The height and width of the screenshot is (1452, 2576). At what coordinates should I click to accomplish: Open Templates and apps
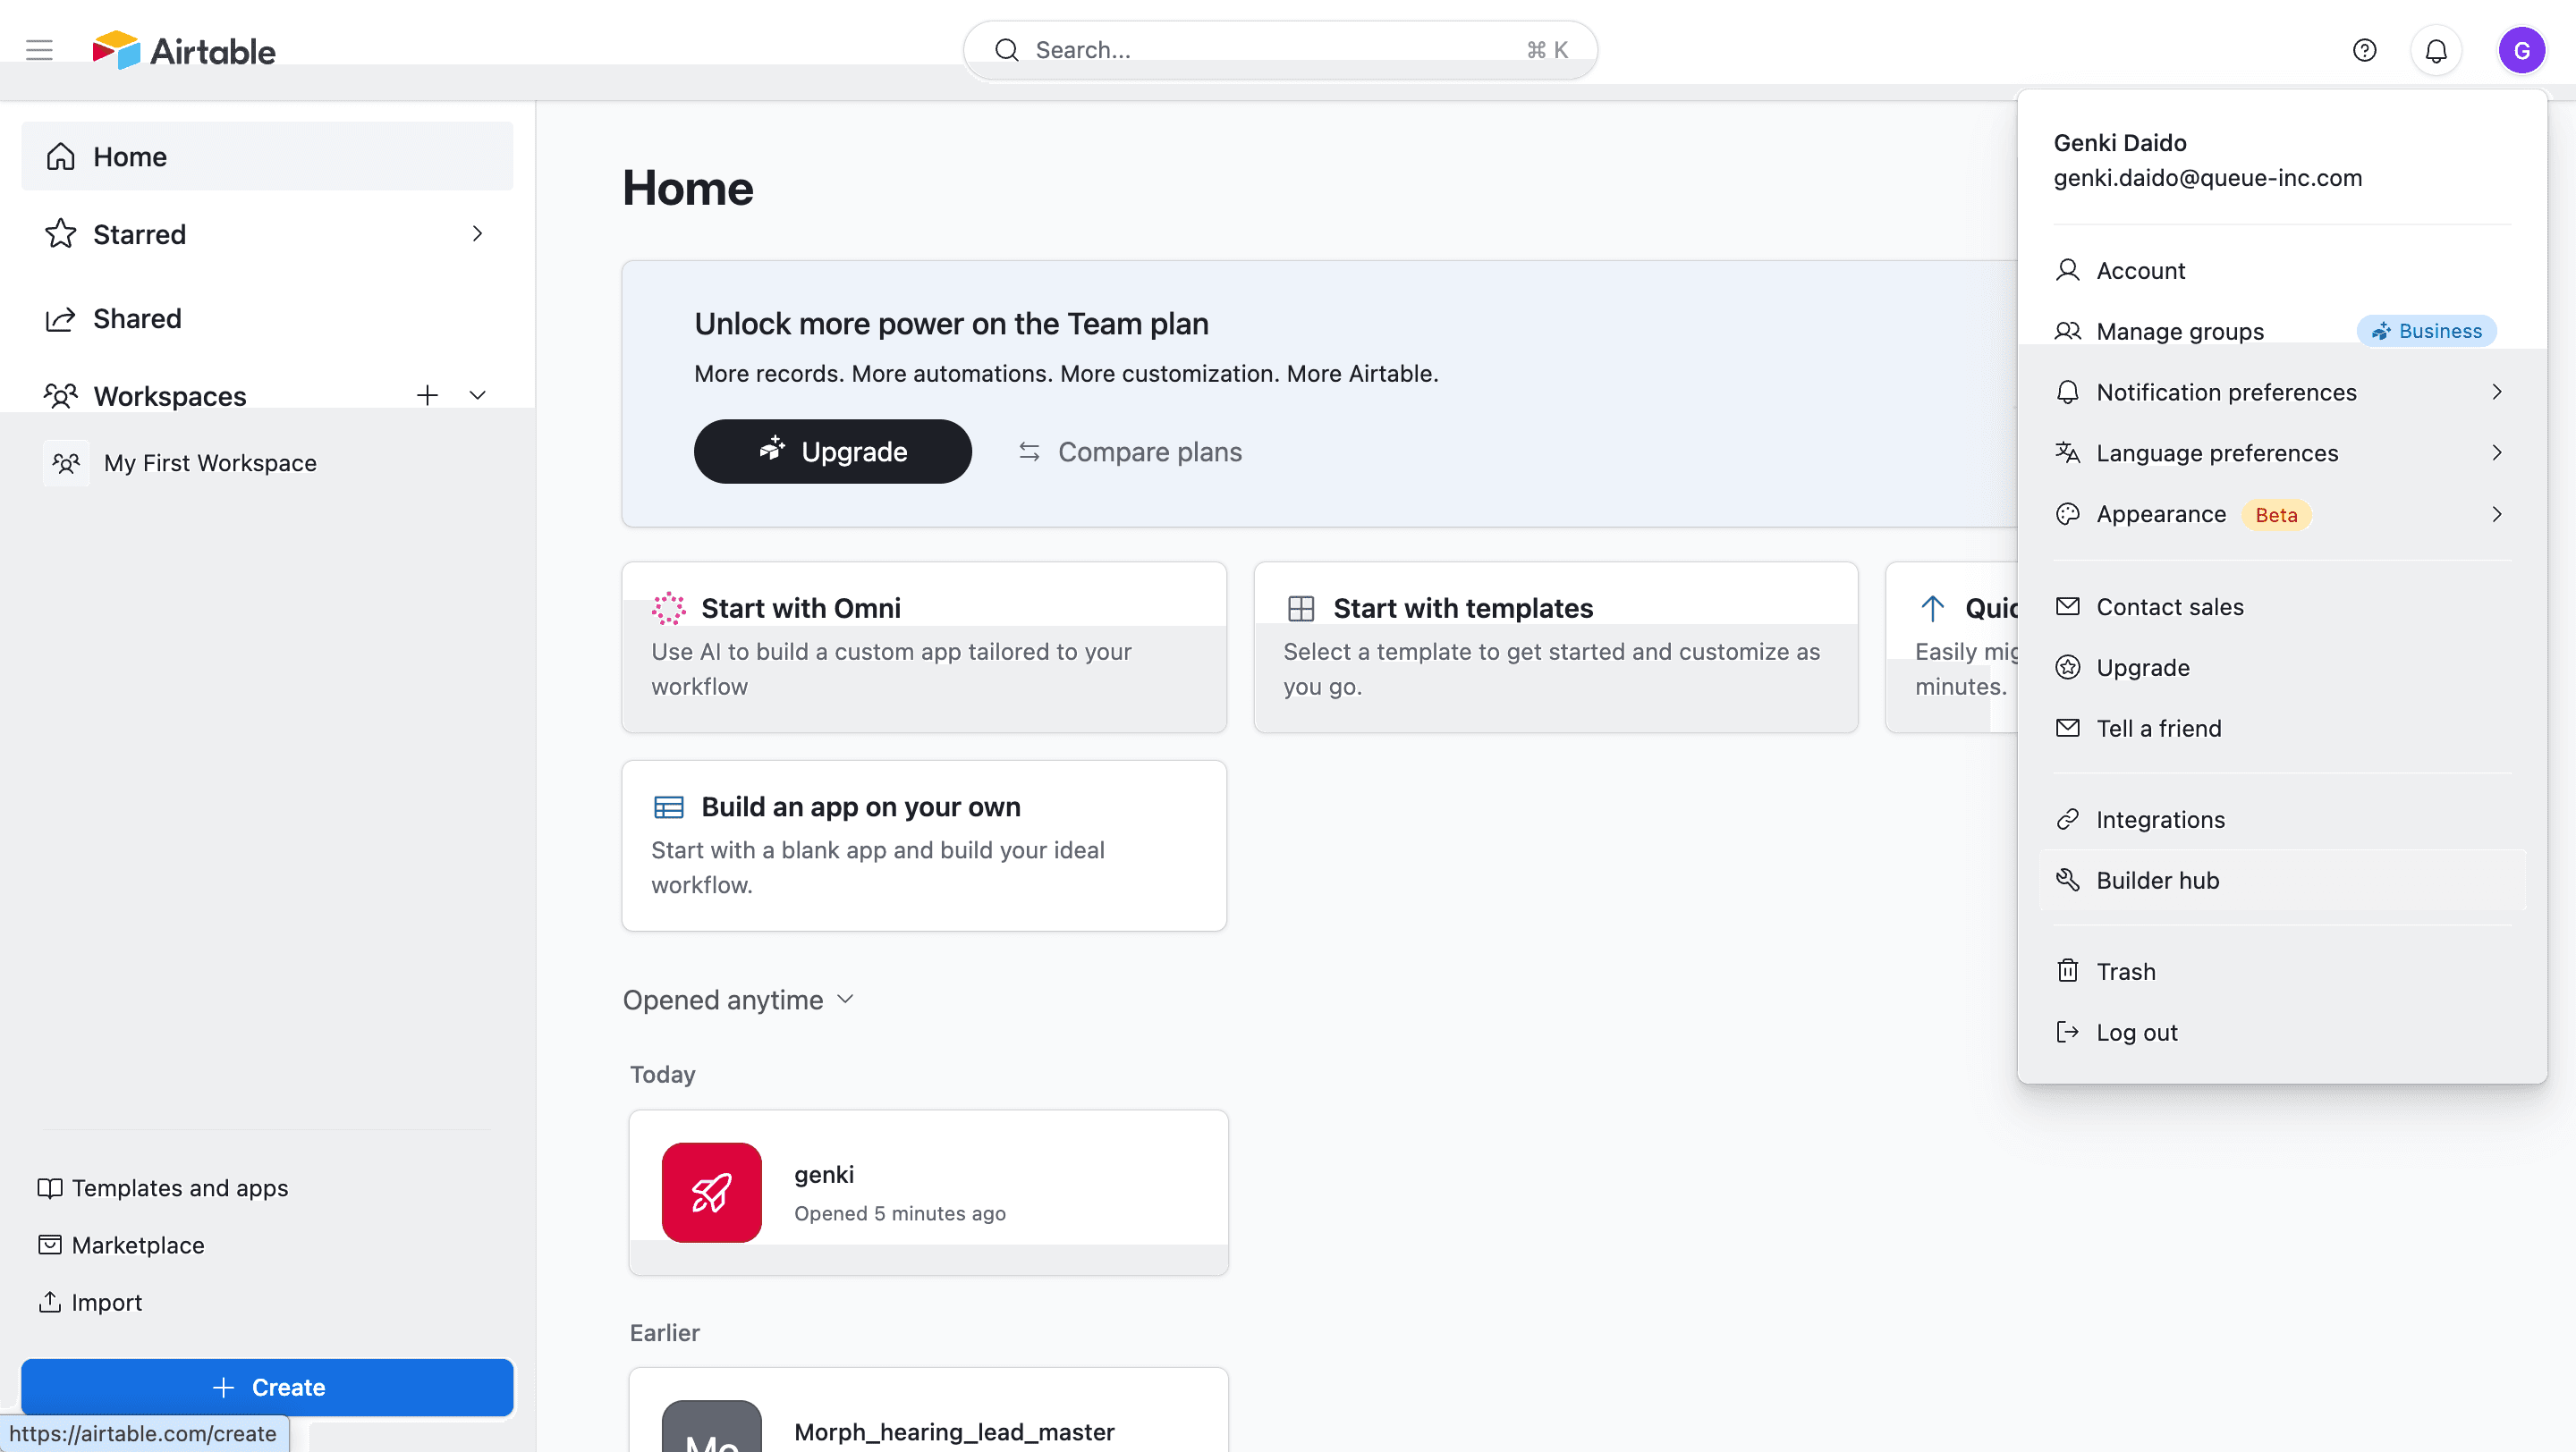pos(163,1187)
